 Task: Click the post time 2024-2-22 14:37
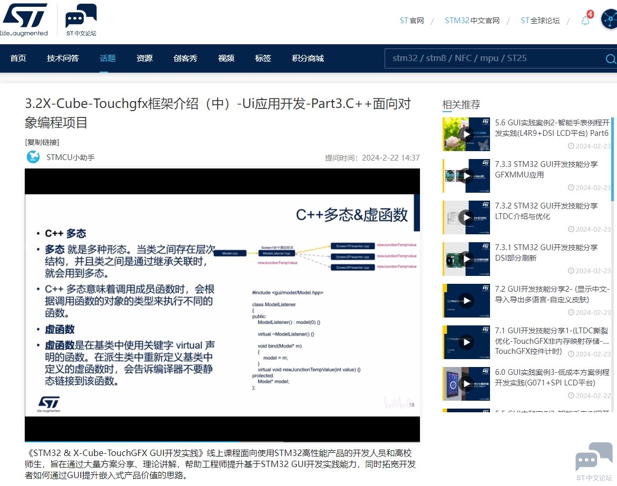[391, 157]
